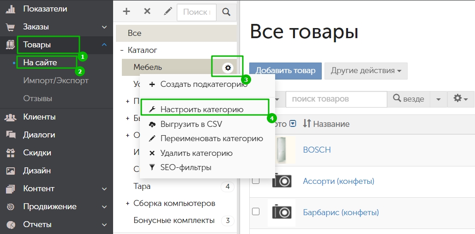This screenshot has height=234, width=475.
Task: Click the magnifier search button in category panel
Action: (226, 12)
